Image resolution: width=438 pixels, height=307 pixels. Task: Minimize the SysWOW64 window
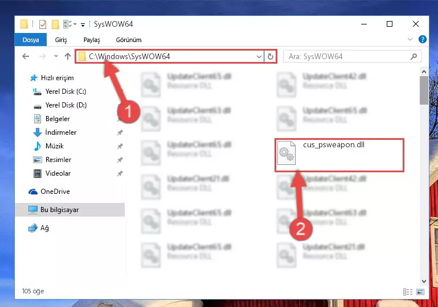point(364,24)
